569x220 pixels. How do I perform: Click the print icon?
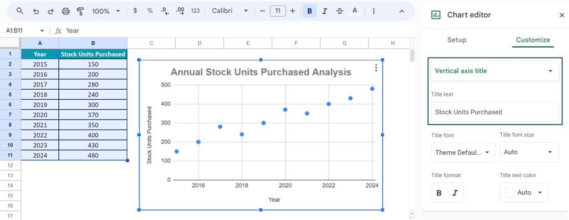pyautogui.click(x=66, y=11)
